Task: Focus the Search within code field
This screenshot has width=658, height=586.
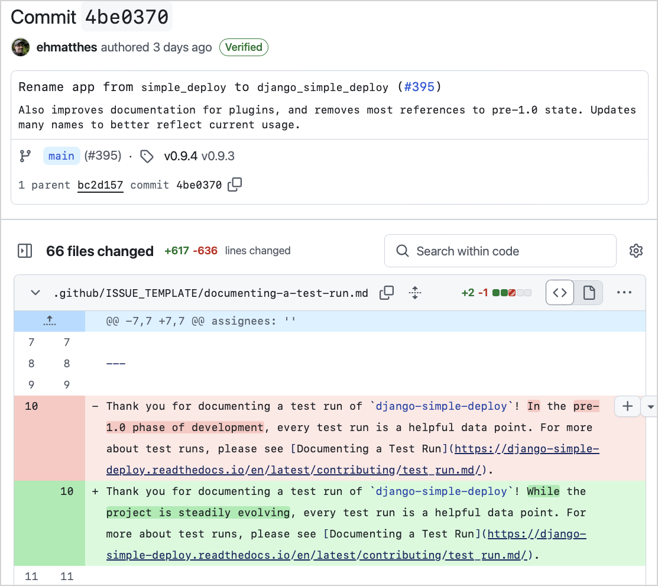Action: 500,251
